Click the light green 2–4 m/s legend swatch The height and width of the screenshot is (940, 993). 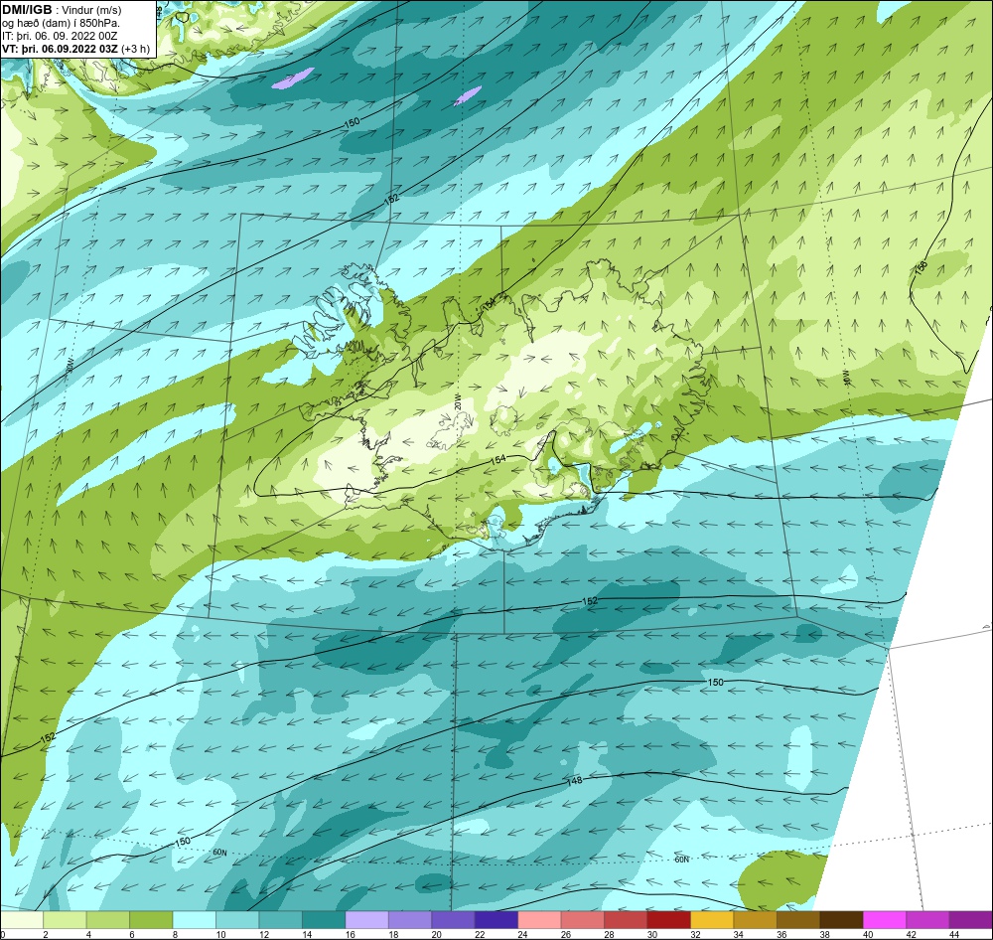pyautogui.click(x=65, y=920)
